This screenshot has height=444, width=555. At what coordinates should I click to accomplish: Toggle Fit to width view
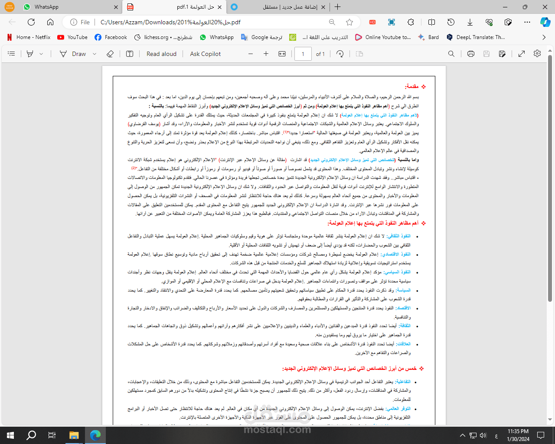point(282,54)
